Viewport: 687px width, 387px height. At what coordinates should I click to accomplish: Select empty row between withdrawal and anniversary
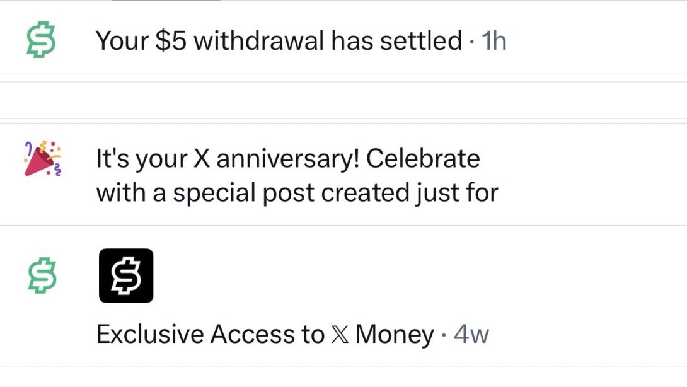pyautogui.click(x=343, y=100)
